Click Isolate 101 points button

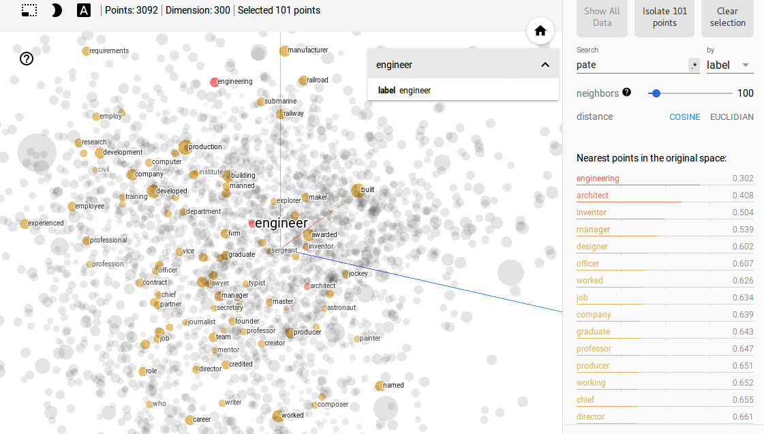664,17
